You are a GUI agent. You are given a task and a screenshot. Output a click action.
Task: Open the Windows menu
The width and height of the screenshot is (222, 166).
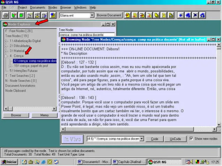pos(80,7)
